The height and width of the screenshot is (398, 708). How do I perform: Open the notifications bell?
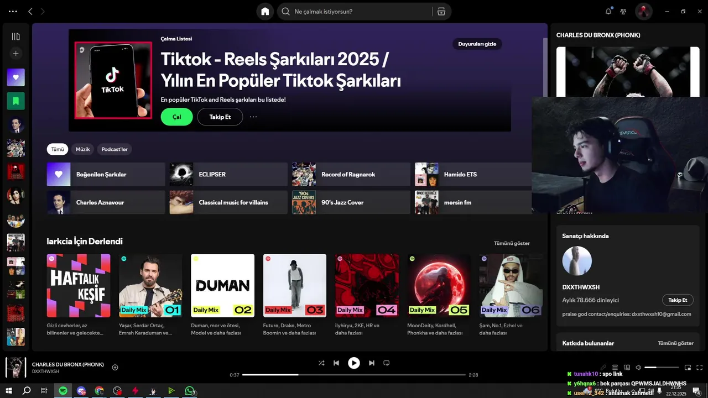pyautogui.click(x=608, y=12)
